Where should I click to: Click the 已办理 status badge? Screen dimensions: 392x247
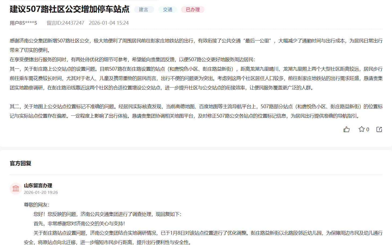(192, 9)
